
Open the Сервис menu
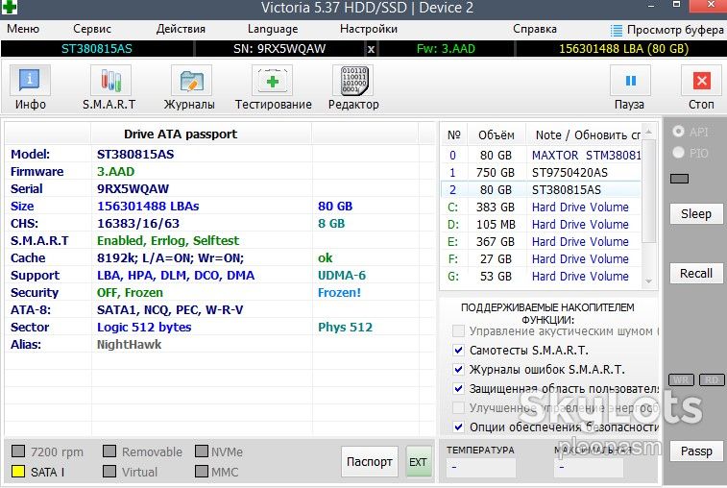pyautogui.click(x=92, y=29)
